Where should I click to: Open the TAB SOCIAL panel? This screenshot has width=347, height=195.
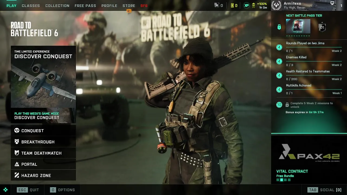tap(324, 190)
